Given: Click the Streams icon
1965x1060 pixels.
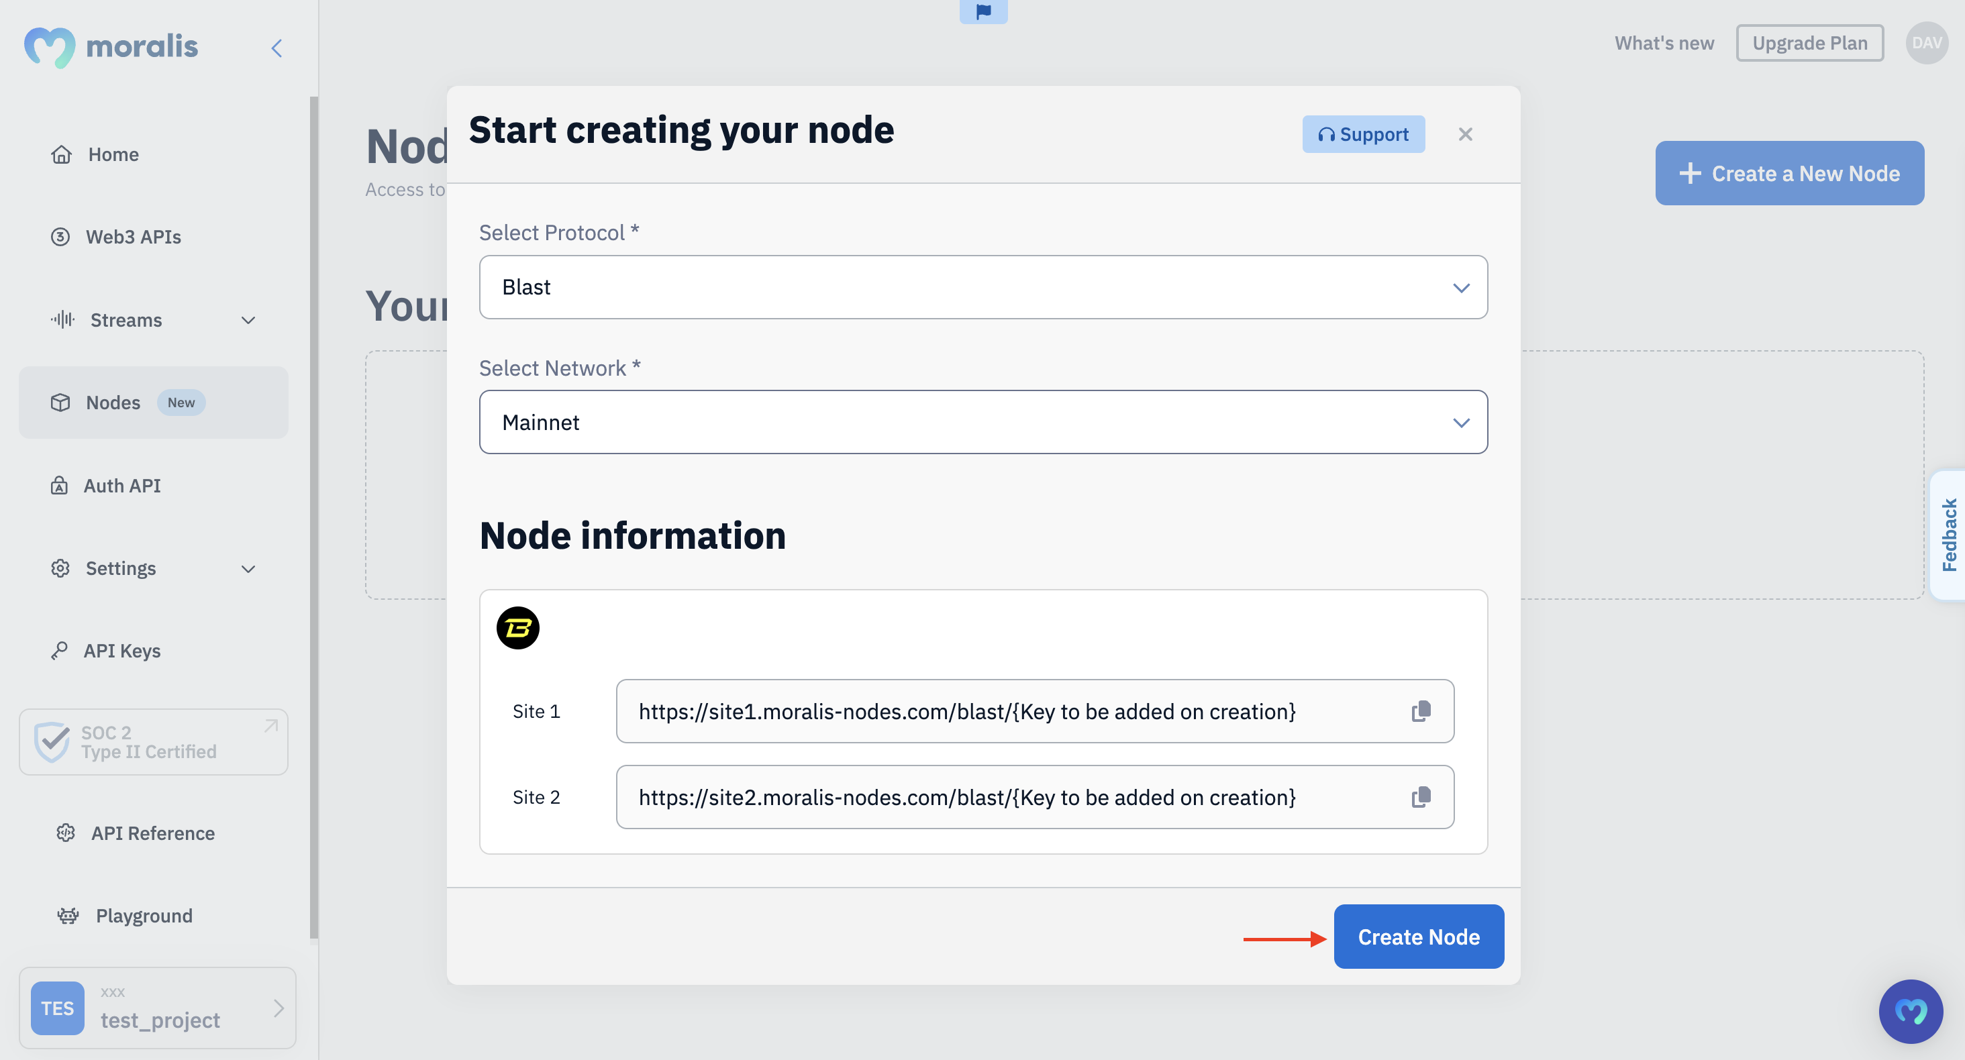Looking at the screenshot, I should [x=60, y=320].
